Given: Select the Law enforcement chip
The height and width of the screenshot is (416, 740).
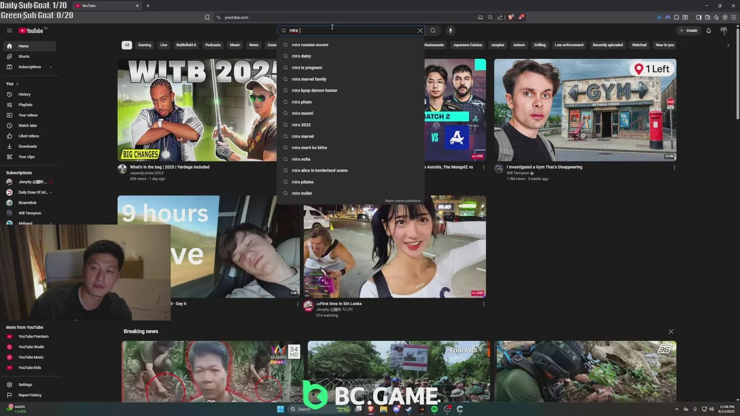Looking at the screenshot, I should pyautogui.click(x=569, y=45).
